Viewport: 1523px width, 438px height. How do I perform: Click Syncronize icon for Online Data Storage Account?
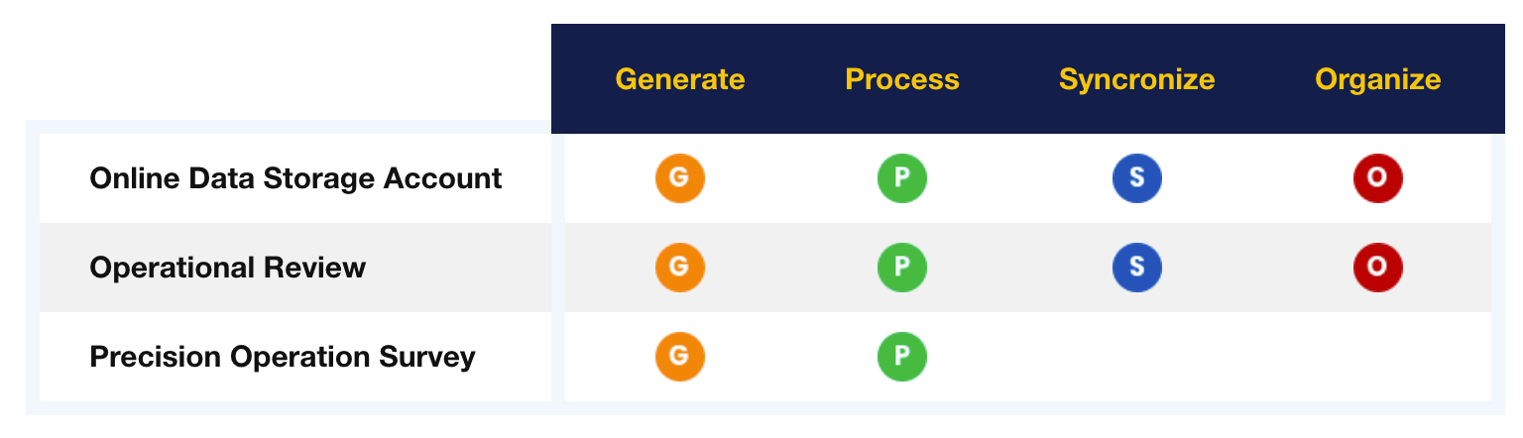(x=1137, y=178)
